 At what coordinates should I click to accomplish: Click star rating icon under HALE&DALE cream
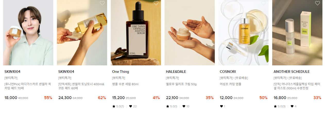(168, 106)
